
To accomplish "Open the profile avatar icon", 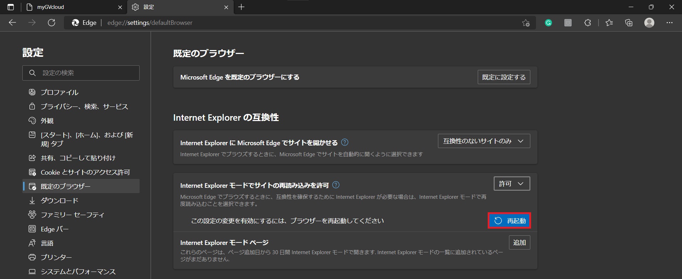I will pos(649,23).
